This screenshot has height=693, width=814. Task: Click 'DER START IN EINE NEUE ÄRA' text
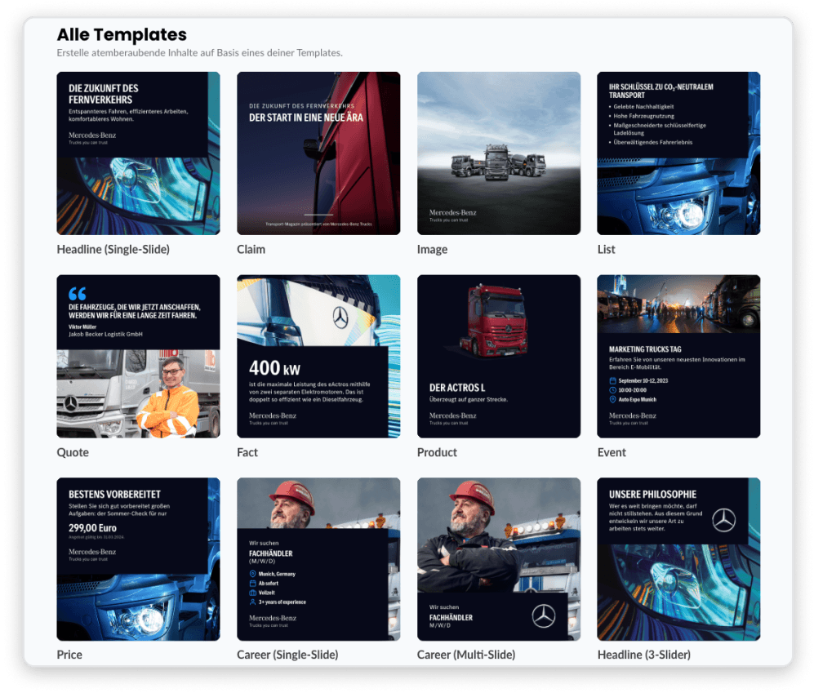306,118
